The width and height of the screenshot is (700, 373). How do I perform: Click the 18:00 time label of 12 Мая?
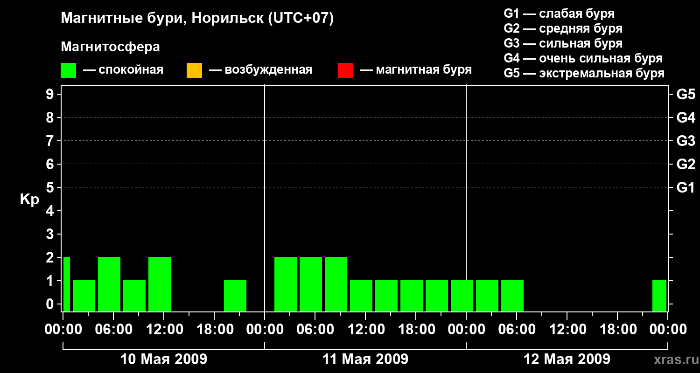pos(617,330)
